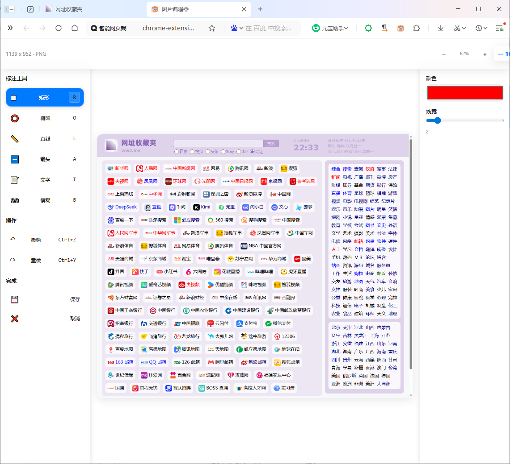Zoom in with the plus icon
Viewport: 510px width, 464px height.
point(485,54)
